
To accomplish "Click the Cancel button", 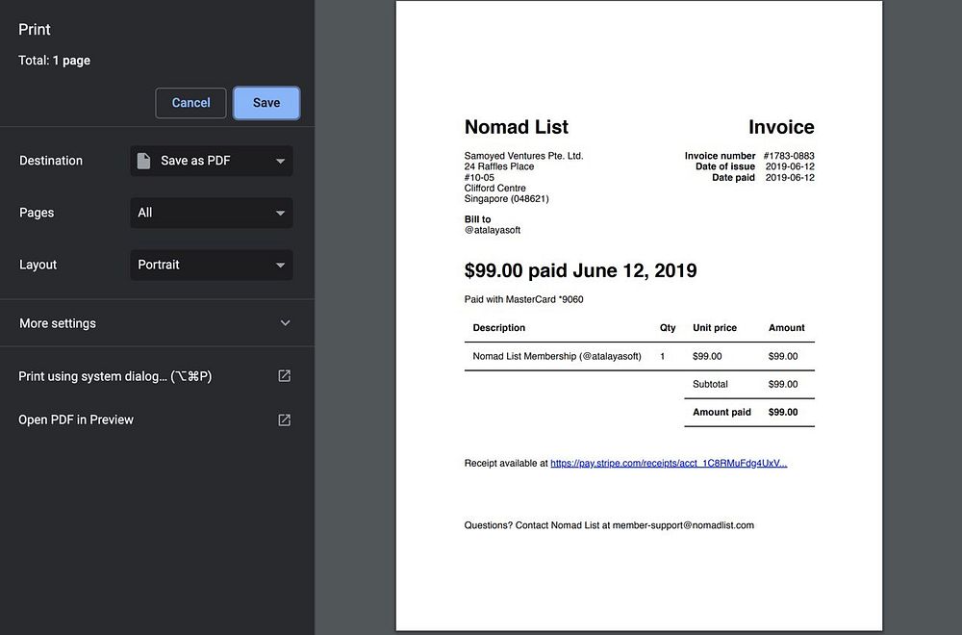I will pyautogui.click(x=190, y=103).
